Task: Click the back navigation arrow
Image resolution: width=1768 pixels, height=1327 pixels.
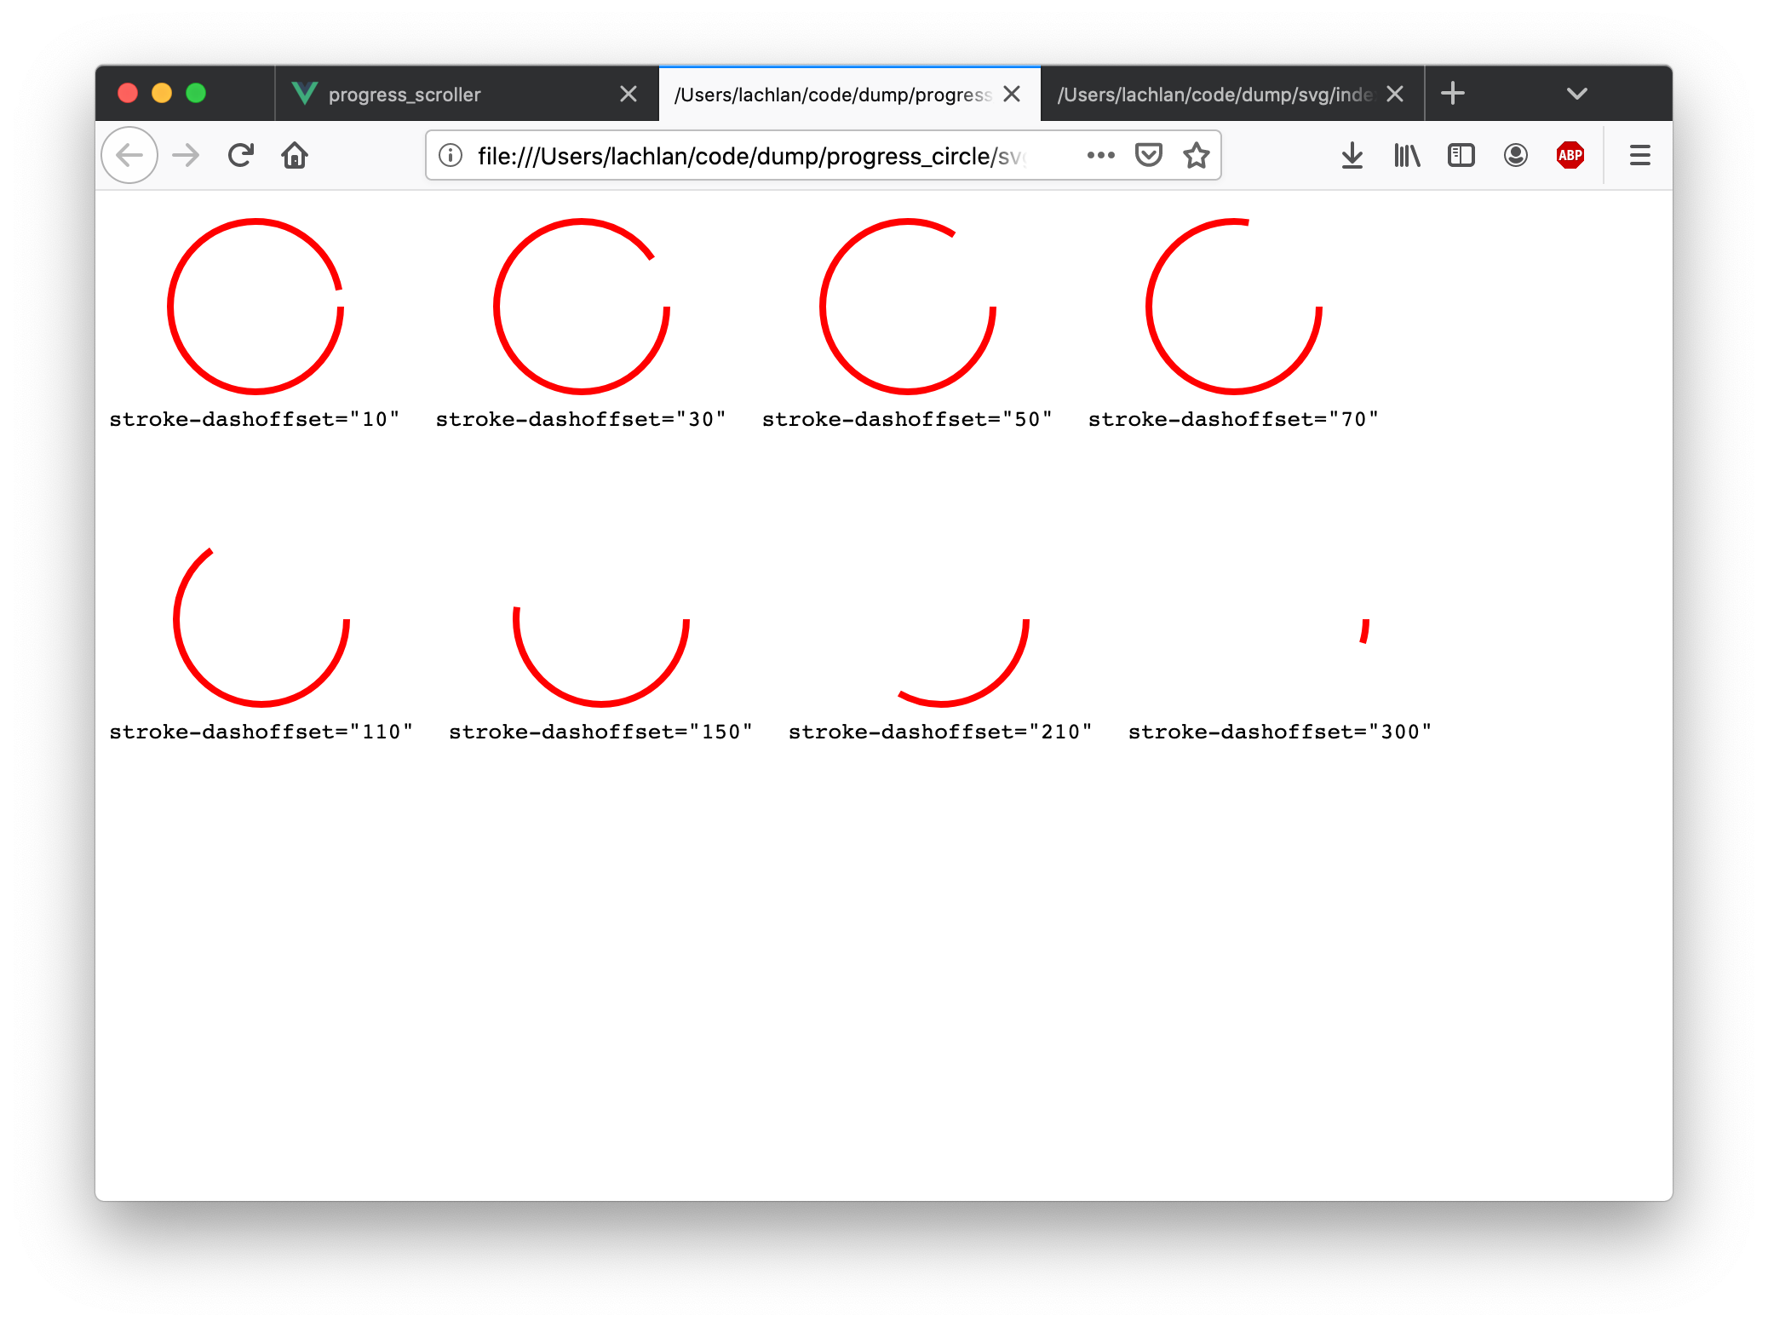Action: click(129, 155)
